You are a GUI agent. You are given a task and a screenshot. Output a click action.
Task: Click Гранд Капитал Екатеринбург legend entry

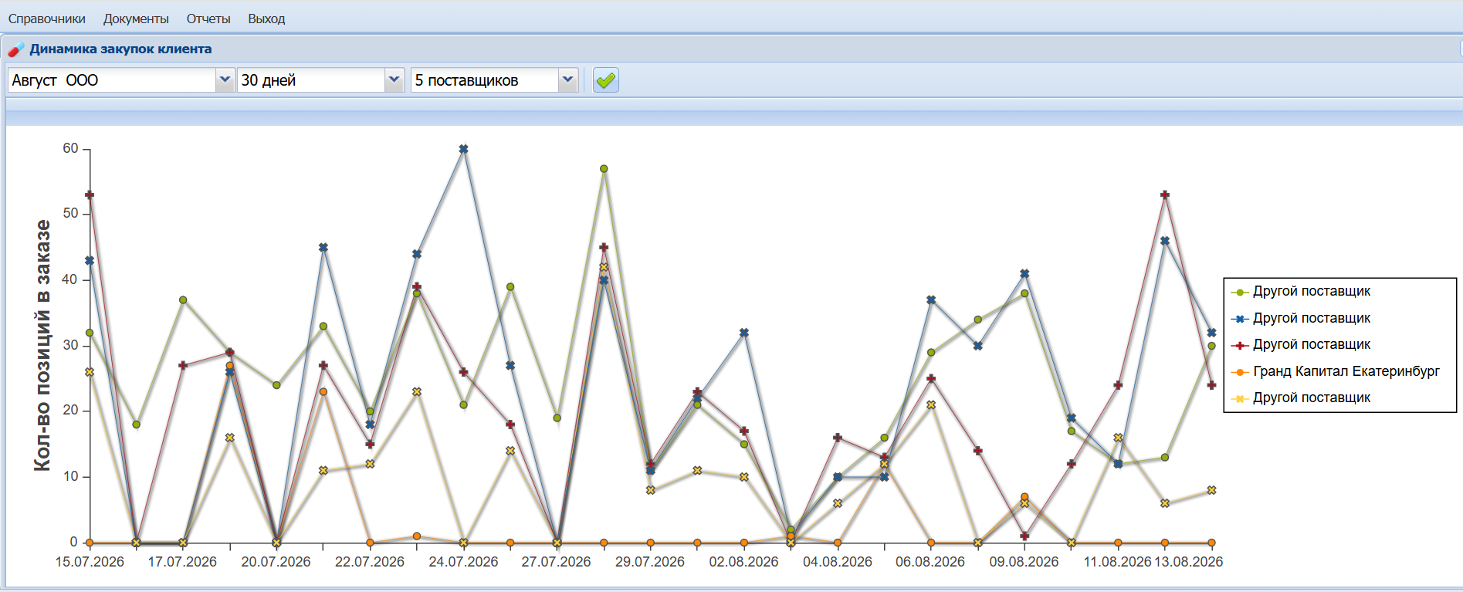pos(1346,371)
